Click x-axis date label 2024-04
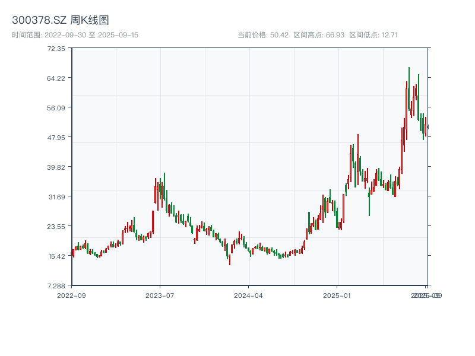 point(248,295)
